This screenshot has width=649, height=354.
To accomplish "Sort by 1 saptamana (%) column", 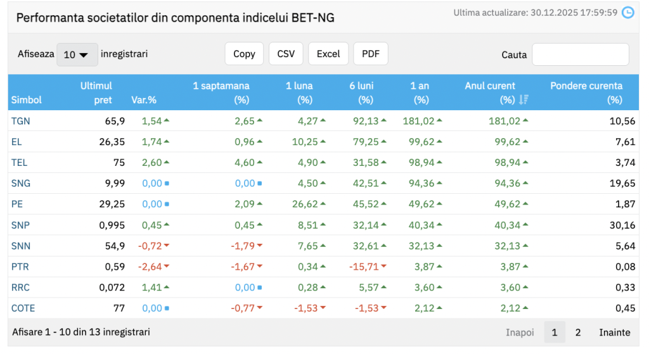I will [x=221, y=92].
